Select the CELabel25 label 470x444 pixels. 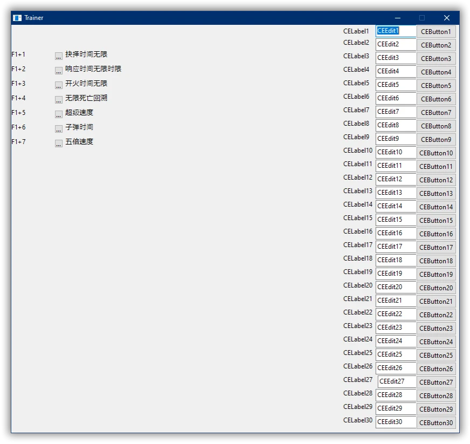358,353
